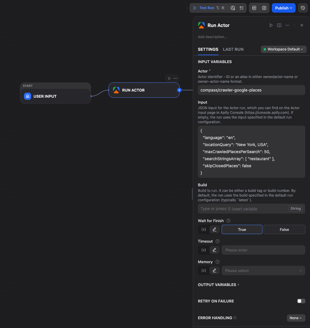Open the Workspace Default environment dropdown
The width and height of the screenshot is (310, 328).
(x=283, y=49)
